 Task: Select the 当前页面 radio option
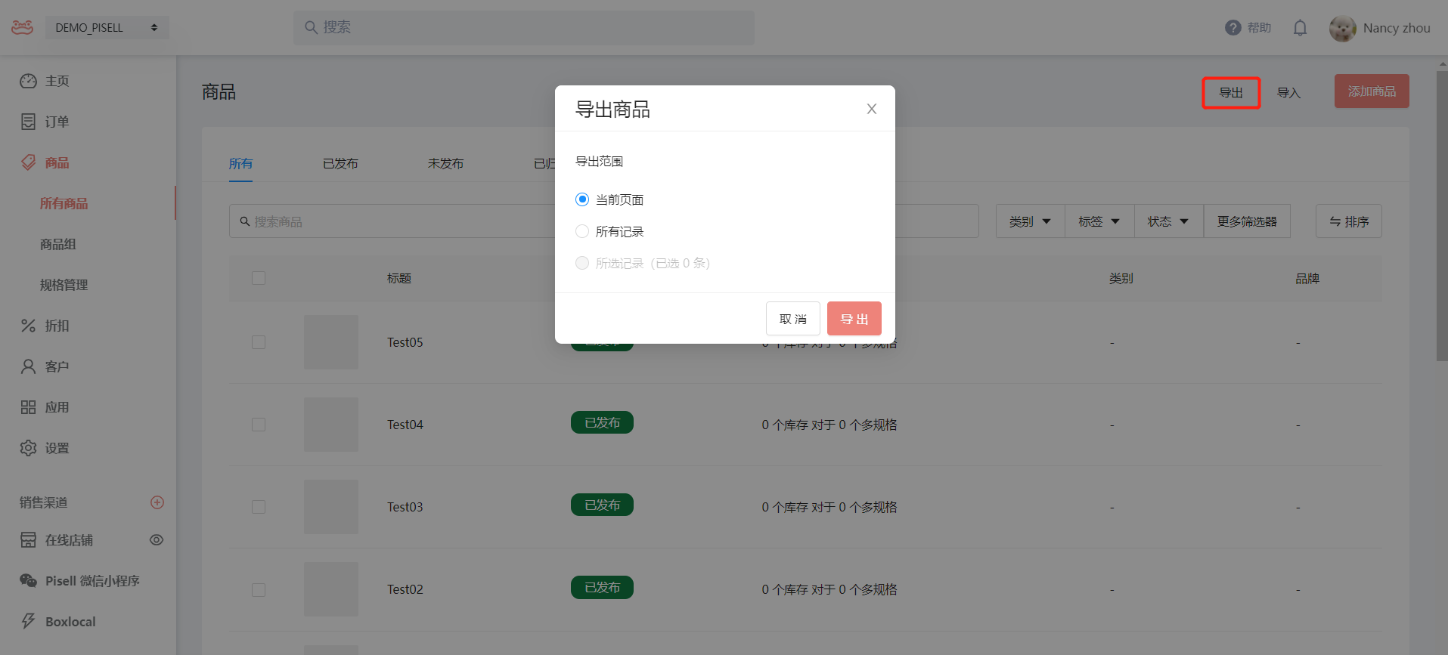(582, 199)
